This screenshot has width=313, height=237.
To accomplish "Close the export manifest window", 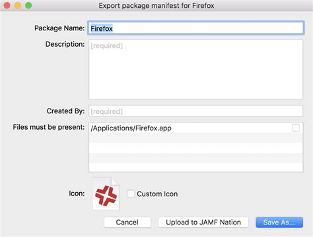I will (x=7, y=5).
